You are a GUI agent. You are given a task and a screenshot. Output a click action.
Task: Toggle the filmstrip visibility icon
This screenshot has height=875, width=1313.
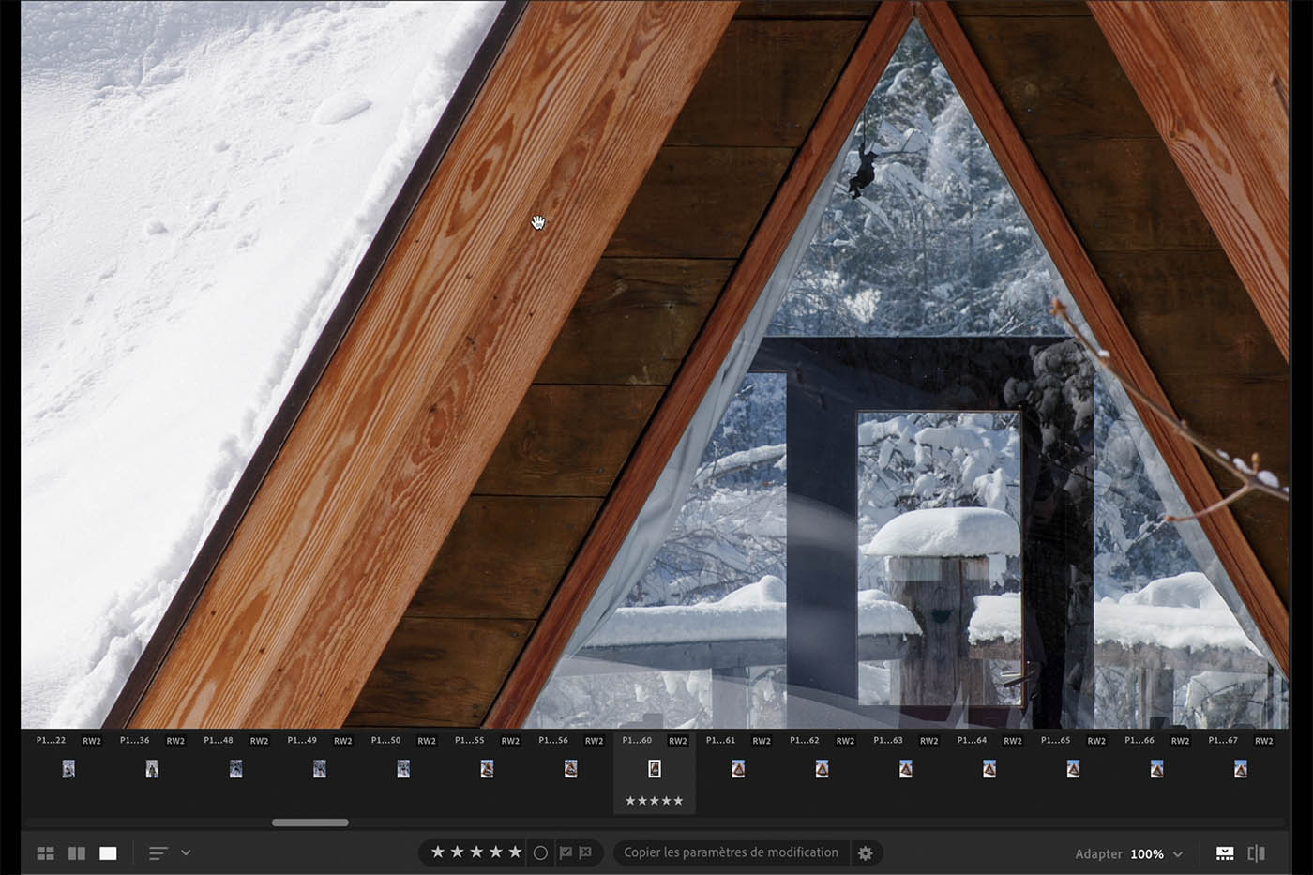pos(1225,853)
